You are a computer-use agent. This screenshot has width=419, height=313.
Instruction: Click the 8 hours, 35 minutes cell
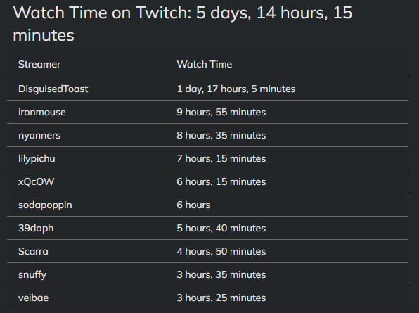pyautogui.click(x=221, y=136)
